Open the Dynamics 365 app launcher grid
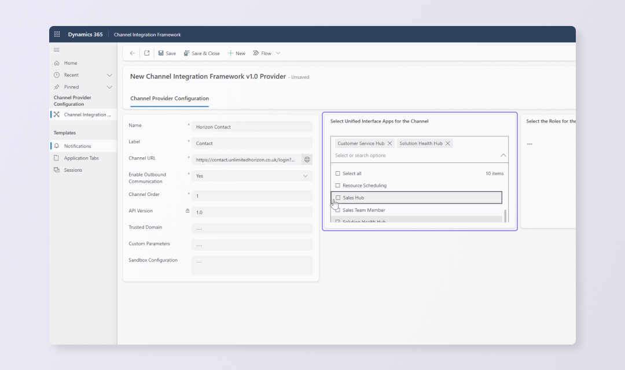 tap(57, 35)
